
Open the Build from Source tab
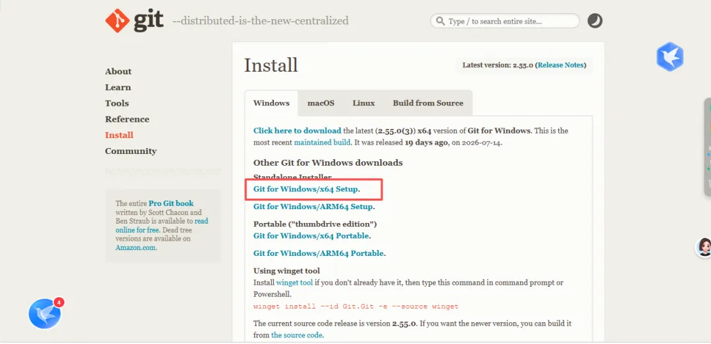click(428, 103)
